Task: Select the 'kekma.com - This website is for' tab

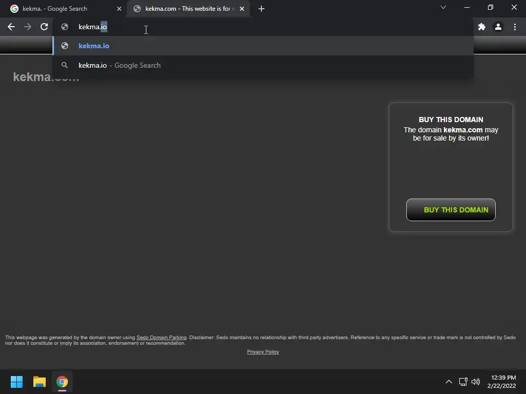Action: tap(190, 9)
